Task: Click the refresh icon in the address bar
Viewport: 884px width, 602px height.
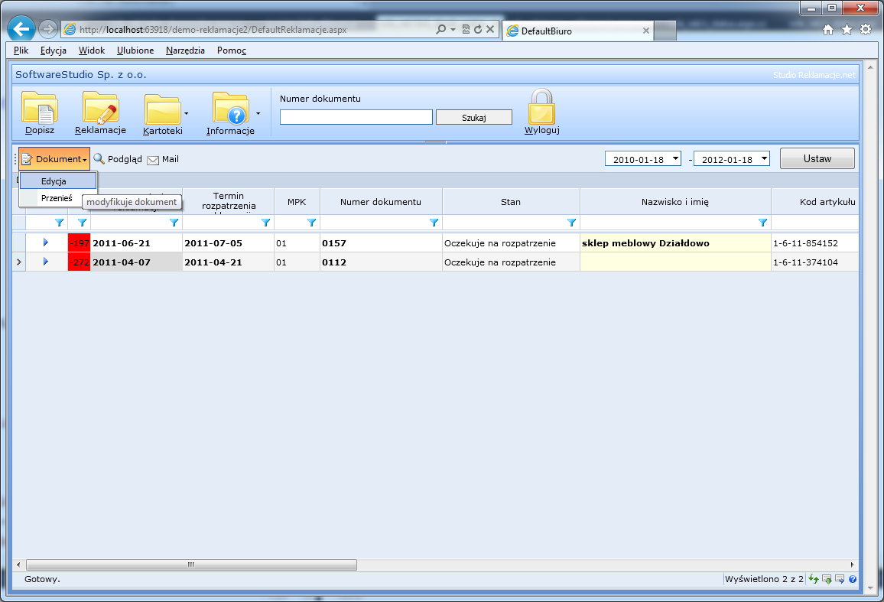Action: pyautogui.click(x=478, y=29)
